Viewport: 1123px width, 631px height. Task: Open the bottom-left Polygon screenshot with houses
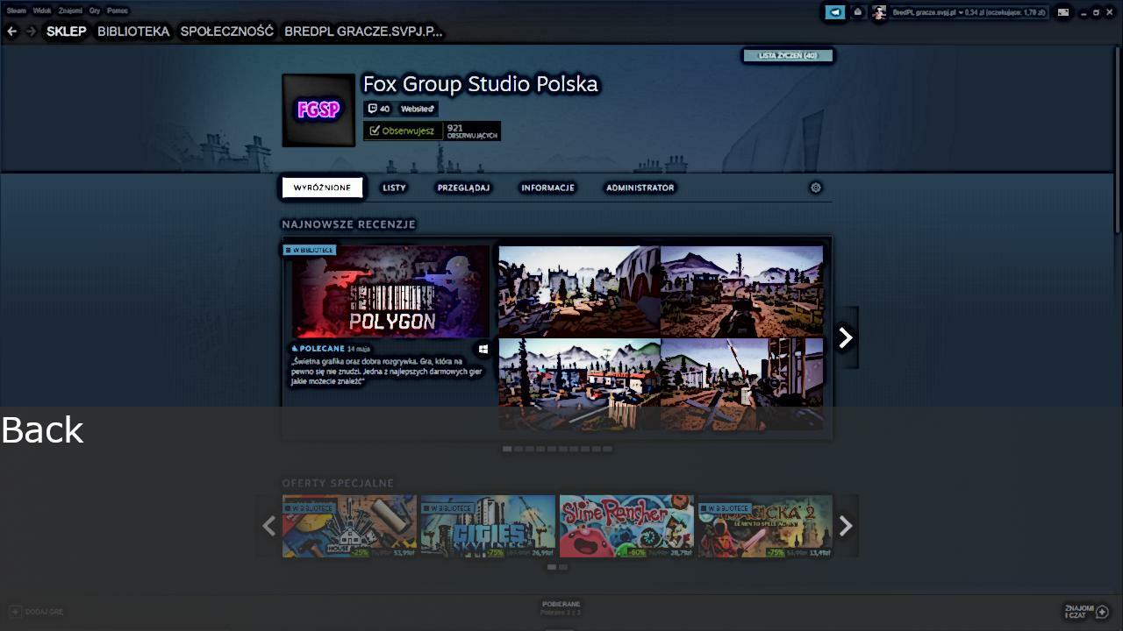(579, 384)
